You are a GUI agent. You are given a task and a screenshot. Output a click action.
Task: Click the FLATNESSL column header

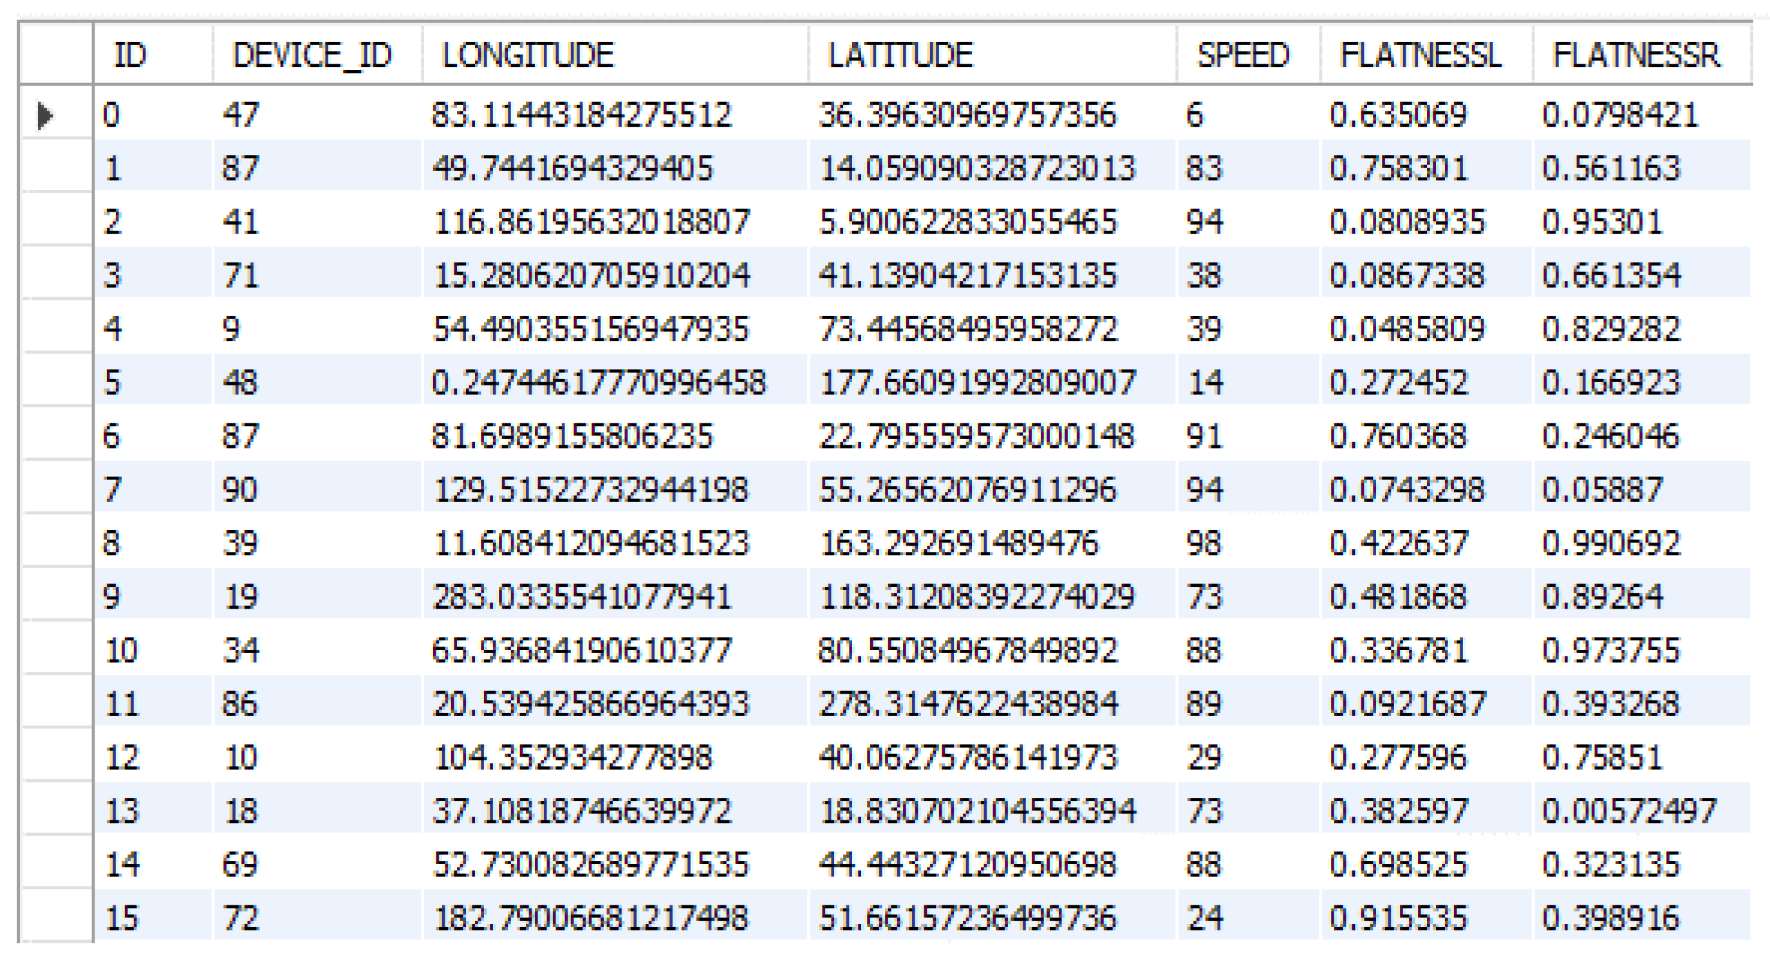[x=1421, y=55]
